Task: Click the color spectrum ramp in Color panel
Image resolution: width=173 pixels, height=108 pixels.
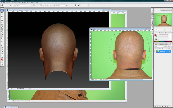Action: pos(163,41)
